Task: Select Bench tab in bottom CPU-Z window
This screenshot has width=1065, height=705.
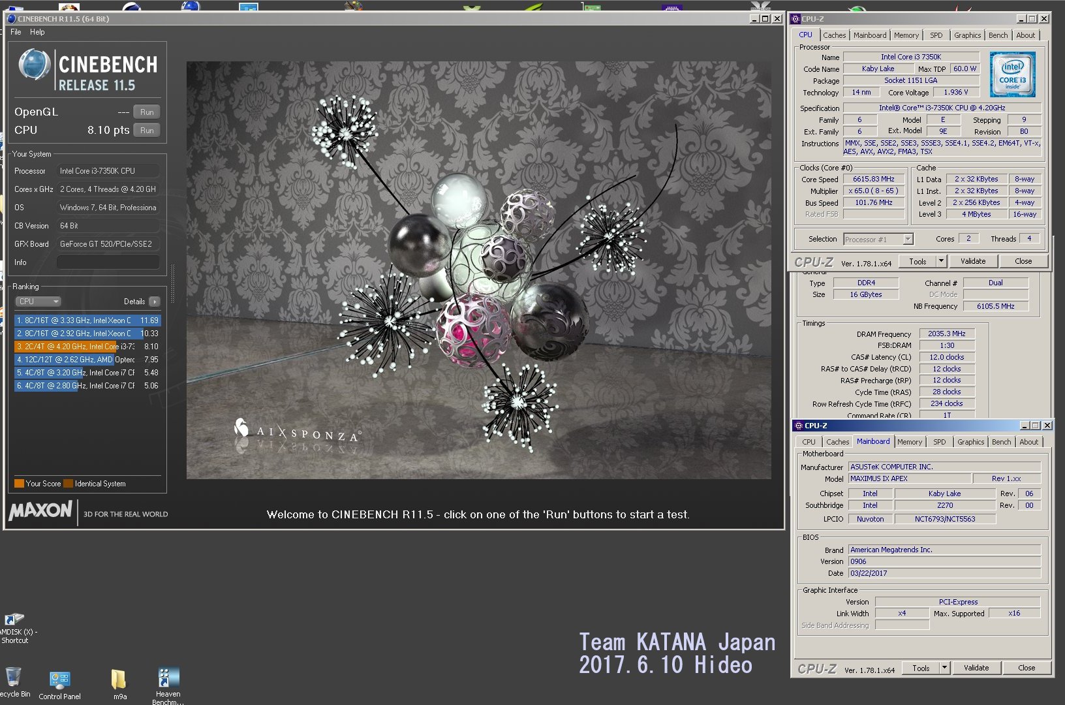Action: coord(1001,442)
